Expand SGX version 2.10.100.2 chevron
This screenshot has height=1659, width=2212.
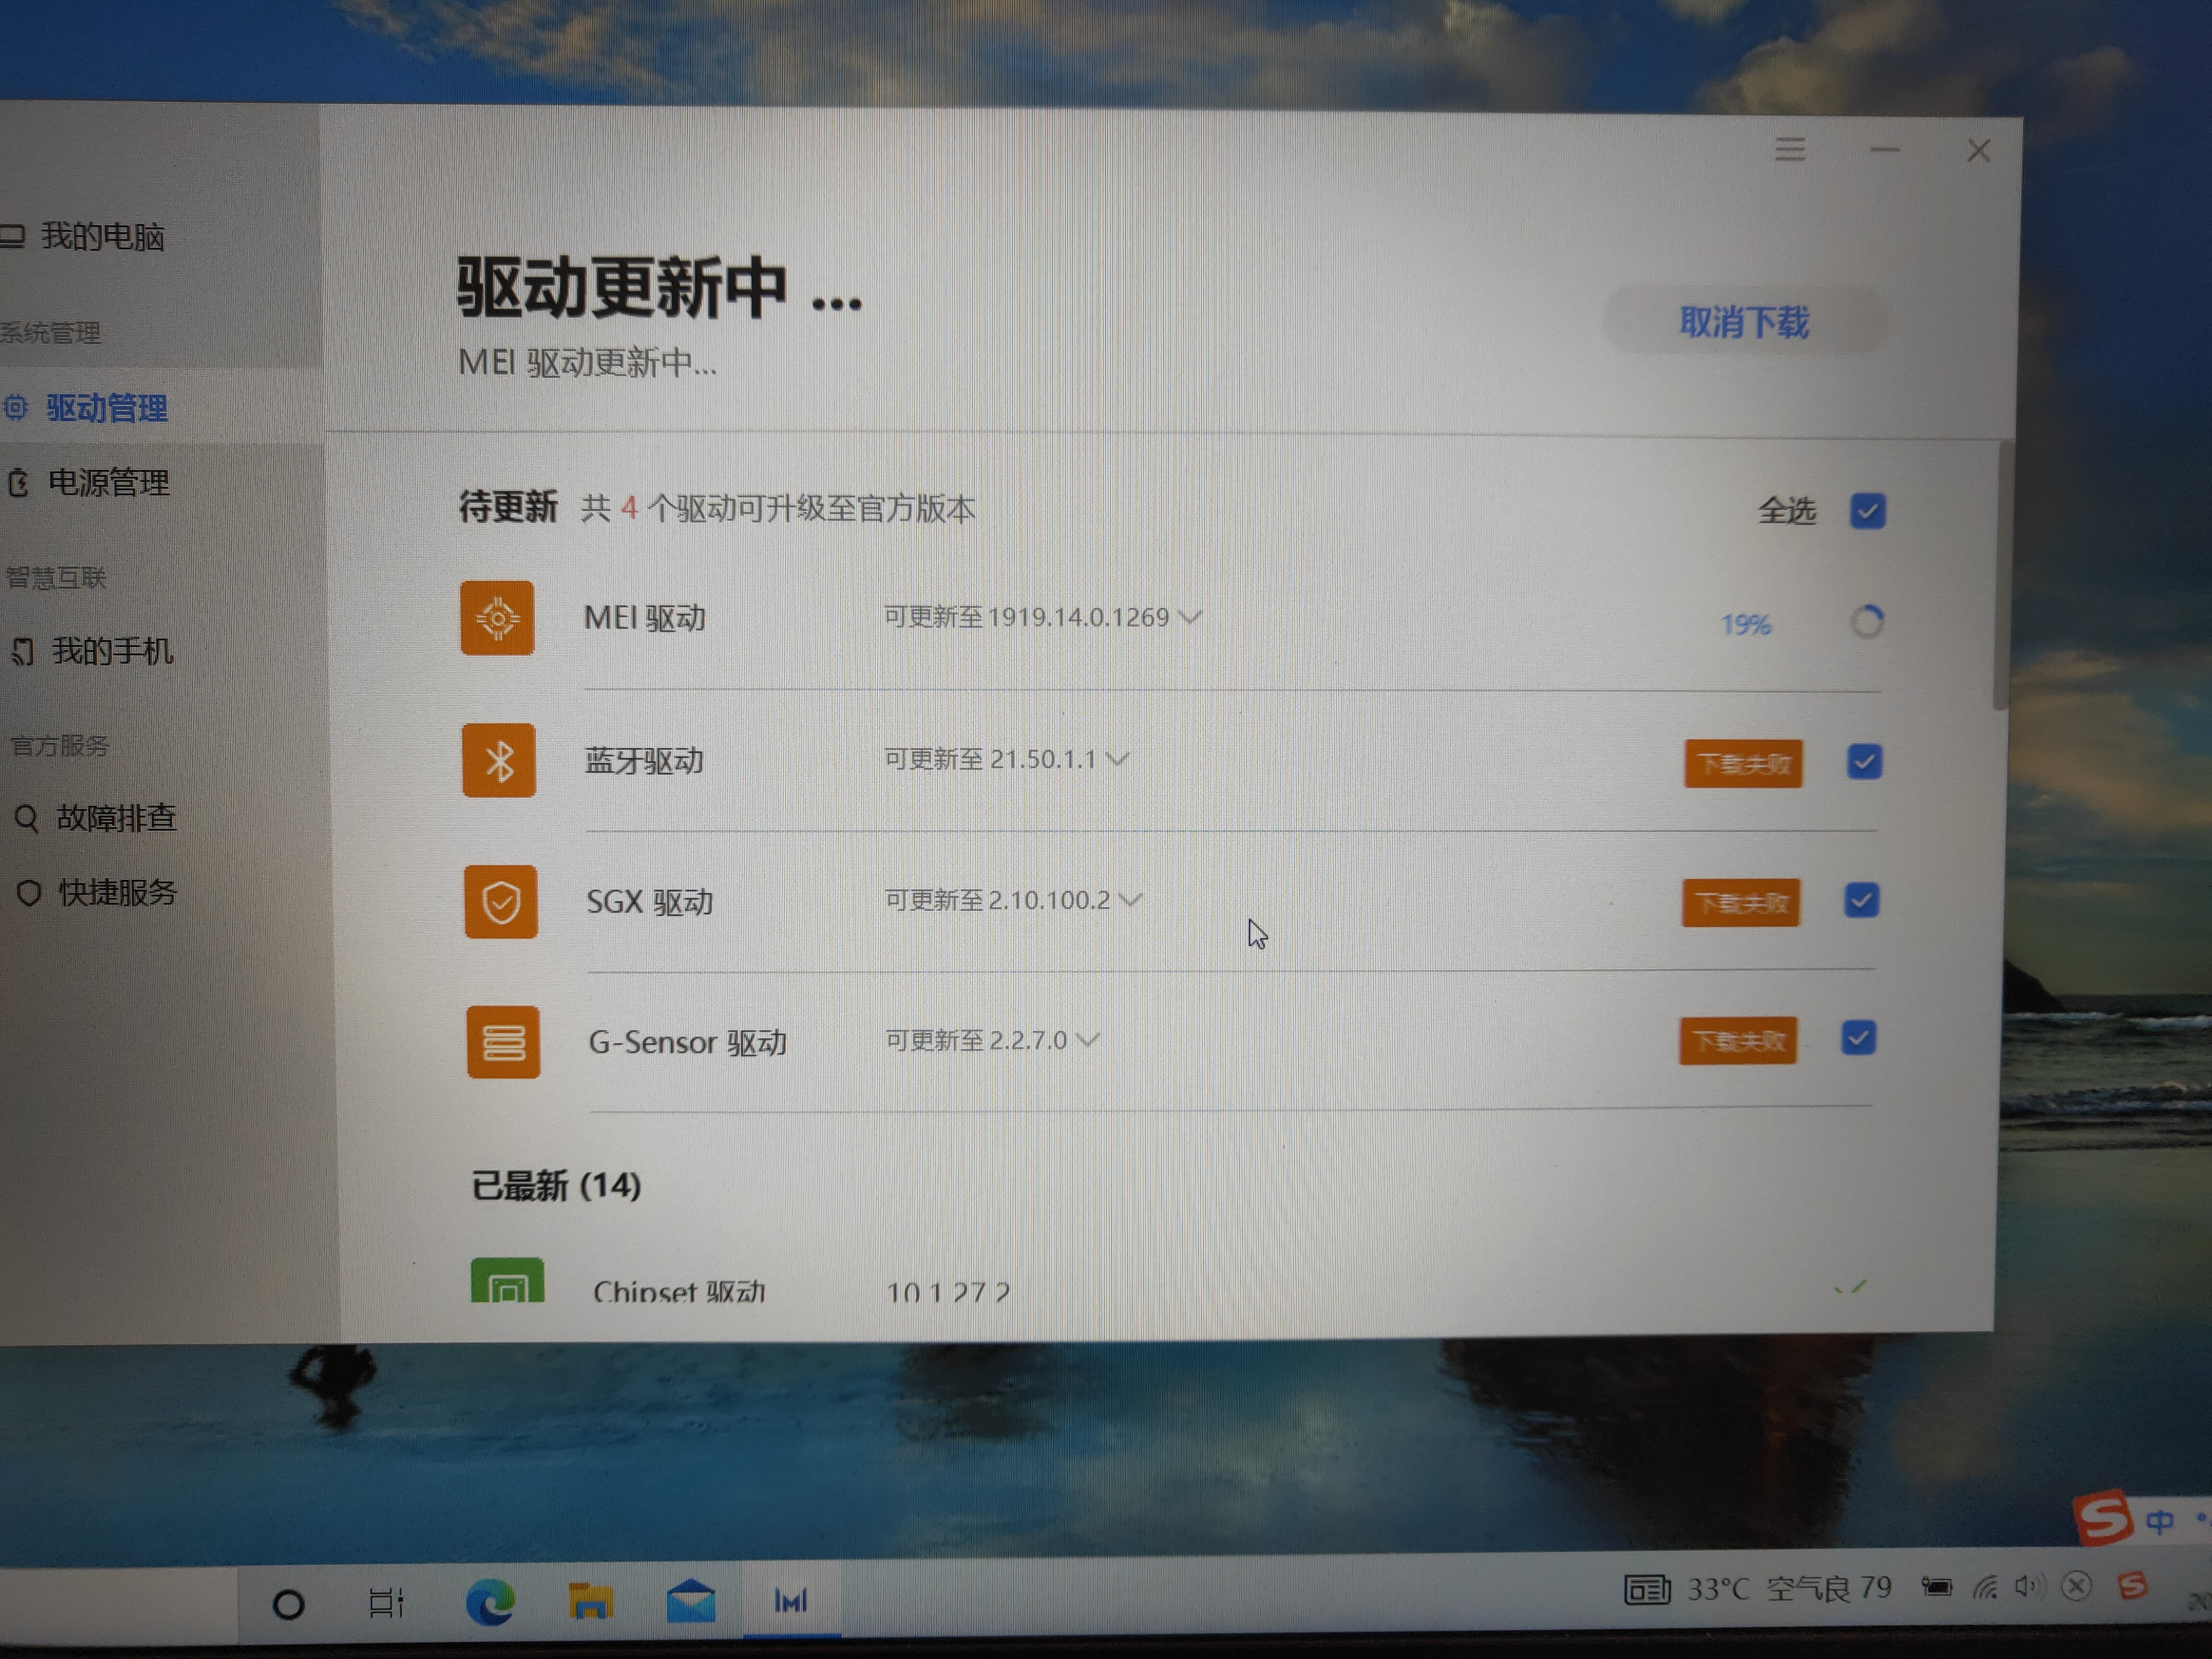pos(1131,900)
